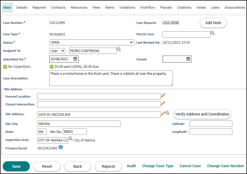Click the green check next to $0.00 paid
Viewport: 247px width, 174px height.
click(x=51, y=67)
